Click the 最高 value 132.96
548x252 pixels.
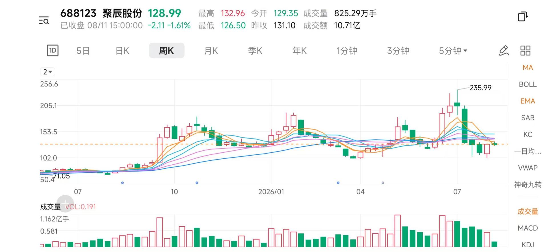click(x=233, y=13)
